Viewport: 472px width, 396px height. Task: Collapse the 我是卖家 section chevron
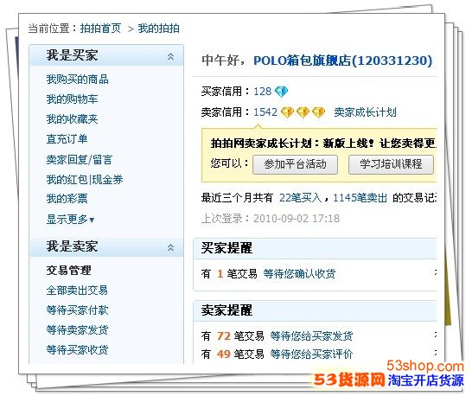(170, 247)
